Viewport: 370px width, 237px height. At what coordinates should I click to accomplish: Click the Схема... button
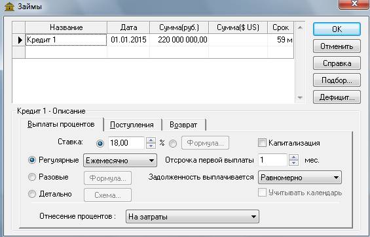(x=107, y=195)
